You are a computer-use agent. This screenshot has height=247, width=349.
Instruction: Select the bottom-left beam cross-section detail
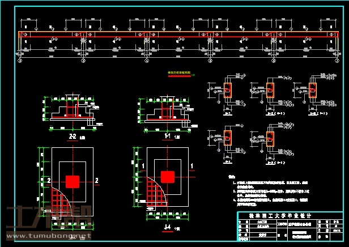228,138
